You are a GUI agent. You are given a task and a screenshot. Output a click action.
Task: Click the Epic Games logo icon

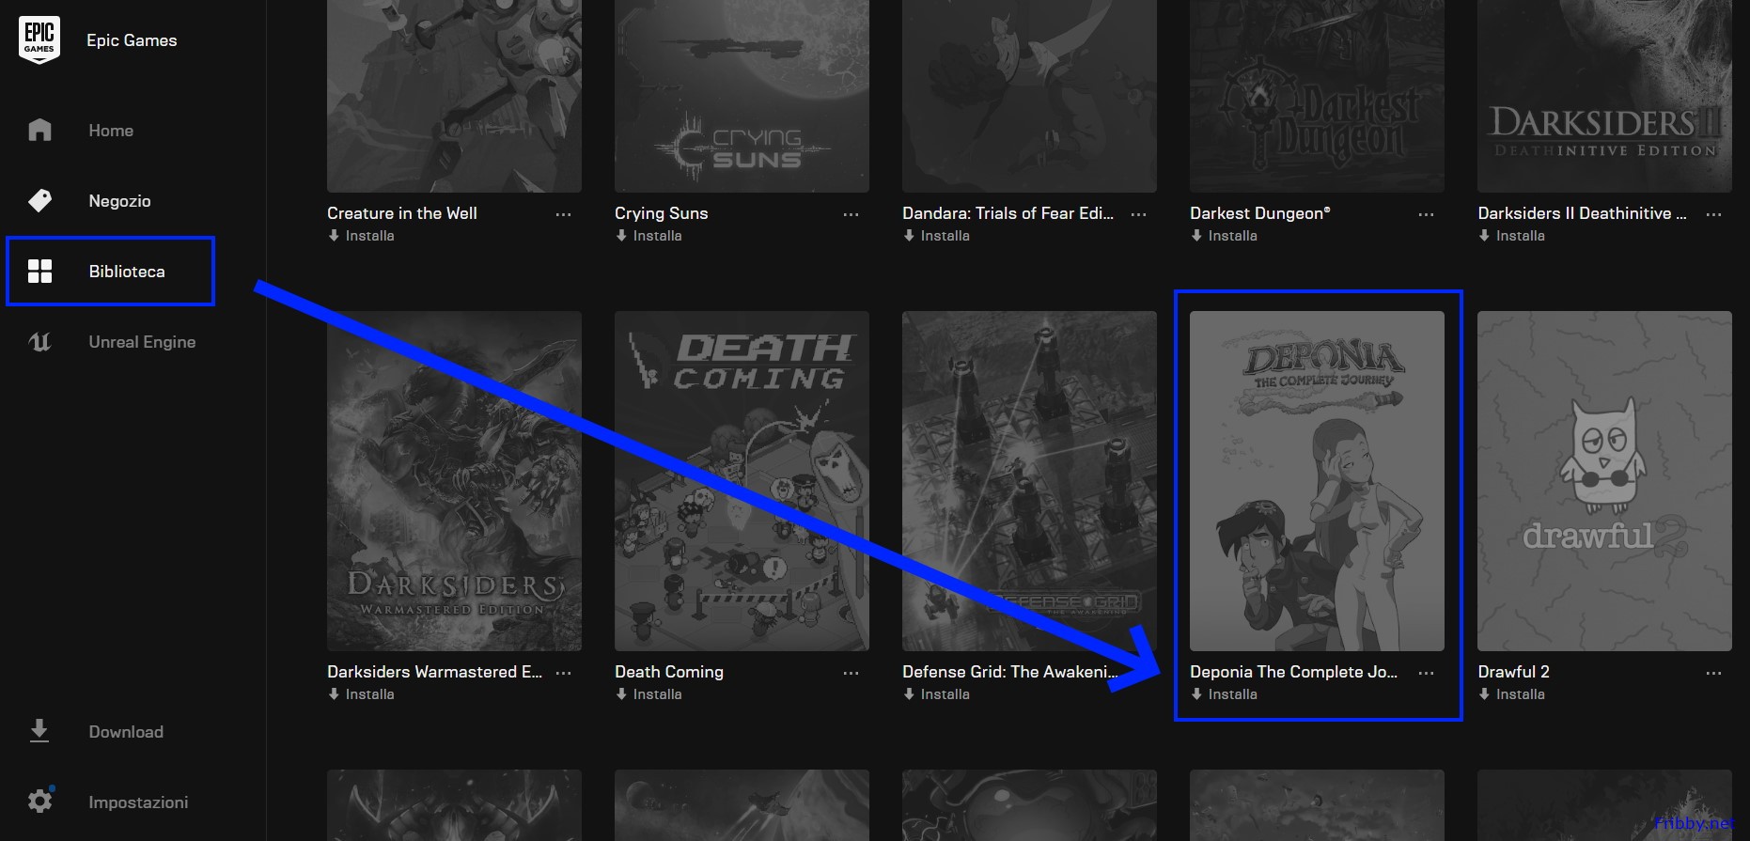coord(39,39)
